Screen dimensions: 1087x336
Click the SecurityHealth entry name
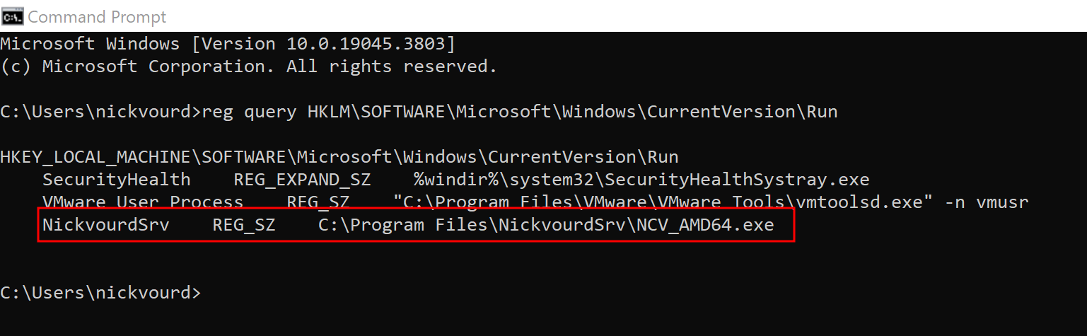click(116, 180)
